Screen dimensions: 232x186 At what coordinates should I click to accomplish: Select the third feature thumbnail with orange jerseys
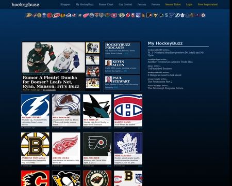[93, 71]
